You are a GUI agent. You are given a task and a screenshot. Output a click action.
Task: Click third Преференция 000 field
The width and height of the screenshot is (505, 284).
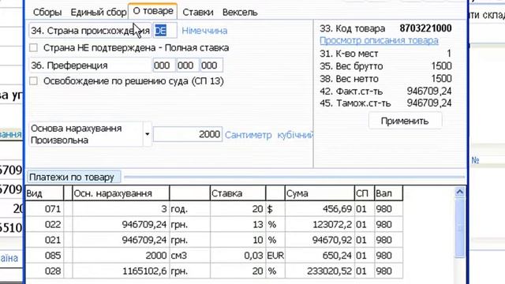pos(211,65)
